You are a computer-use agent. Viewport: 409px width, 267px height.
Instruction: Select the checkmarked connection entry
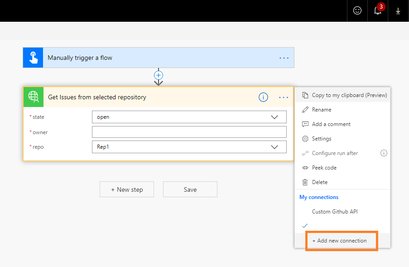pos(342,226)
